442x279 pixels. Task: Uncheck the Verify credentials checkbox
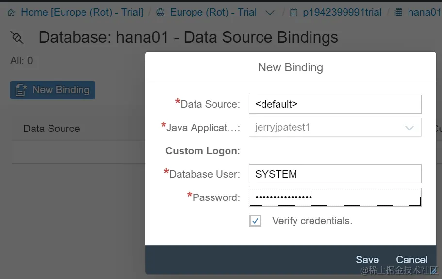[x=255, y=221]
